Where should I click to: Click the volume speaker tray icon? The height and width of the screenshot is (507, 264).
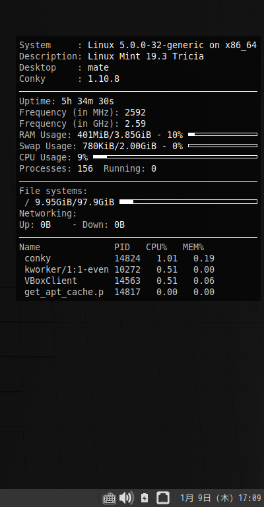(x=126, y=498)
